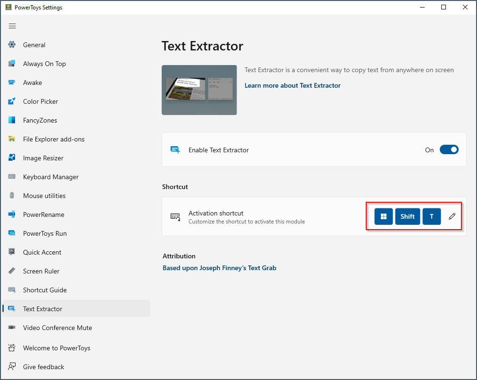Collapse the navigation pane with hamburger button

coord(12,26)
